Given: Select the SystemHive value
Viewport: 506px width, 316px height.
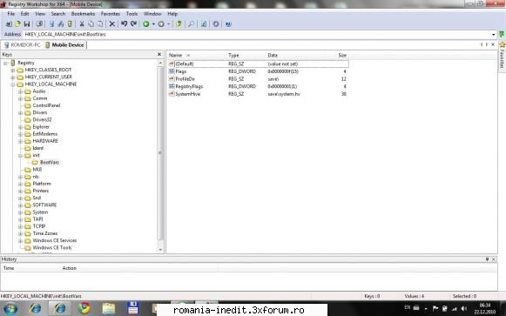Looking at the screenshot, I should [188, 94].
